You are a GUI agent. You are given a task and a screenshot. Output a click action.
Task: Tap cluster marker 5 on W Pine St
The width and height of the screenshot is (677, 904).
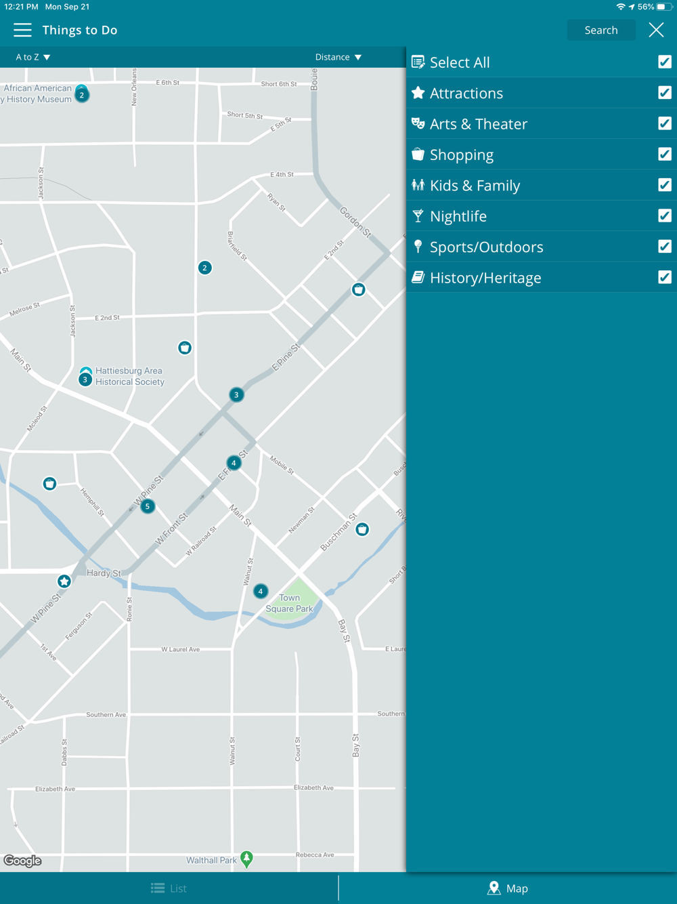tap(148, 506)
